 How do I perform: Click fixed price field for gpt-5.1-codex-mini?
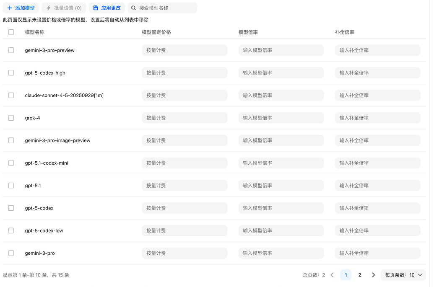(185, 163)
